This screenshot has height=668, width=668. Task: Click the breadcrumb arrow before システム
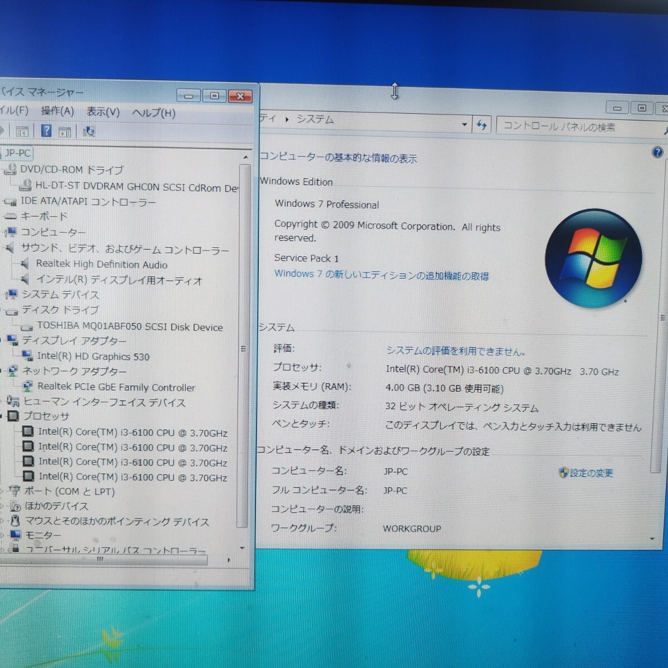click(287, 119)
